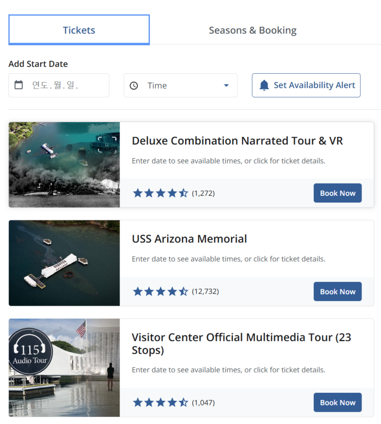Book Now for USS Arizona Memorial
381x424 pixels.
pos(337,292)
